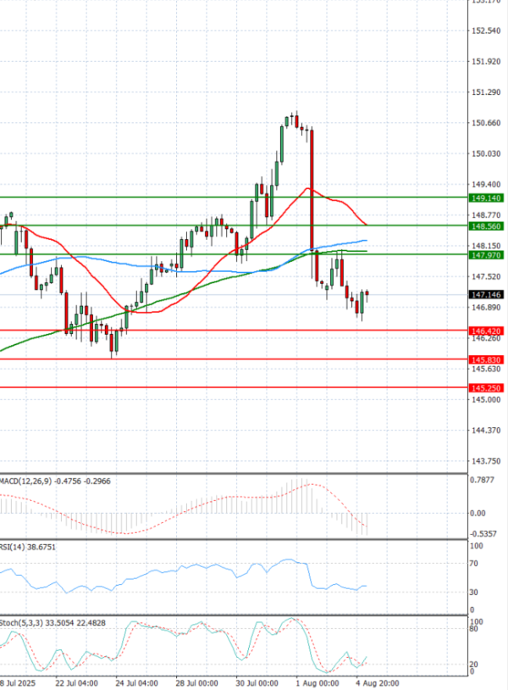Click the black current price label 147.146
The height and width of the screenshot is (690, 508).
[486, 295]
